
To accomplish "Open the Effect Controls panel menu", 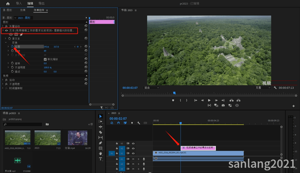I will 47,10.
